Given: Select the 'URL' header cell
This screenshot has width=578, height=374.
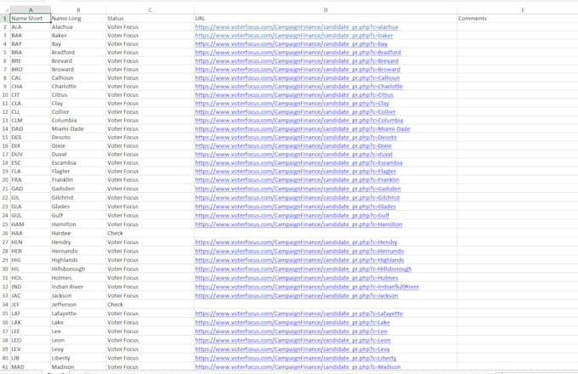Looking at the screenshot, I should (x=326, y=19).
